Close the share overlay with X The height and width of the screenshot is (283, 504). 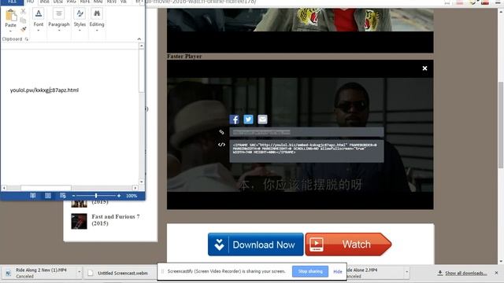coord(424,68)
